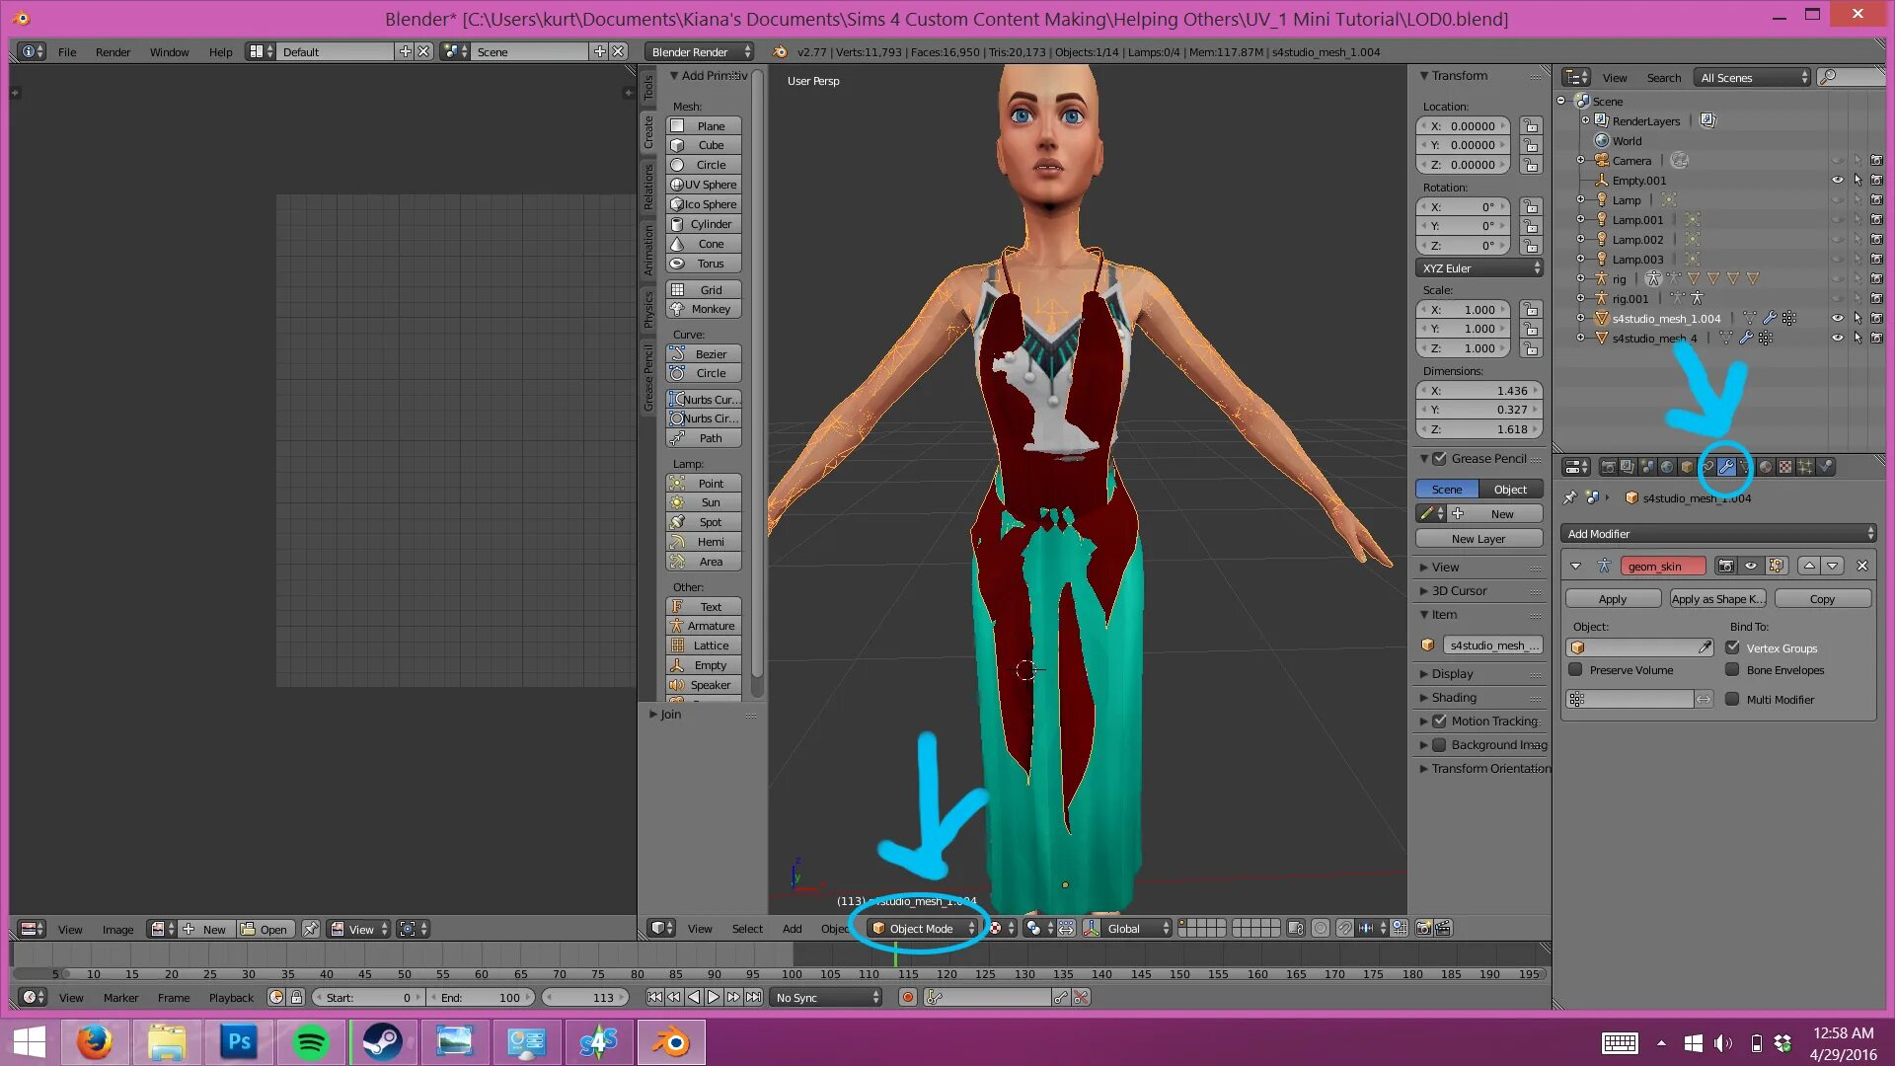Open the Render menu in the header
The width and height of the screenshot is (1895, 1066).
(113, 51)
